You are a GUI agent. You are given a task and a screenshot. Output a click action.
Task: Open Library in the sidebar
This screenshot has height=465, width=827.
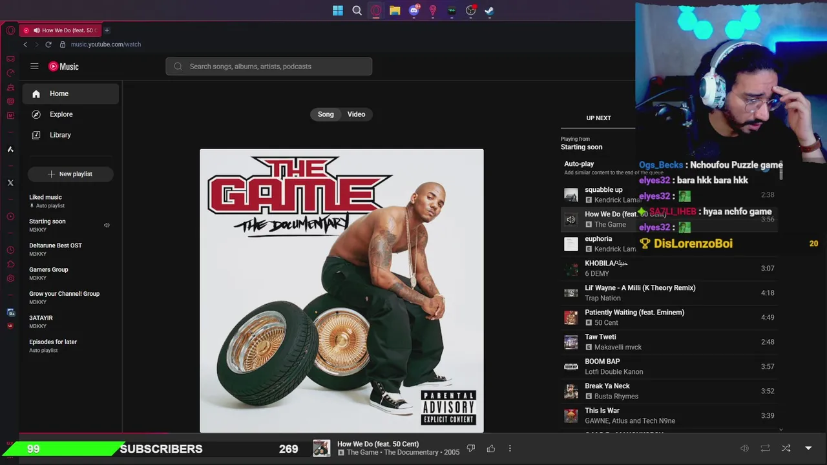point(70,135)
